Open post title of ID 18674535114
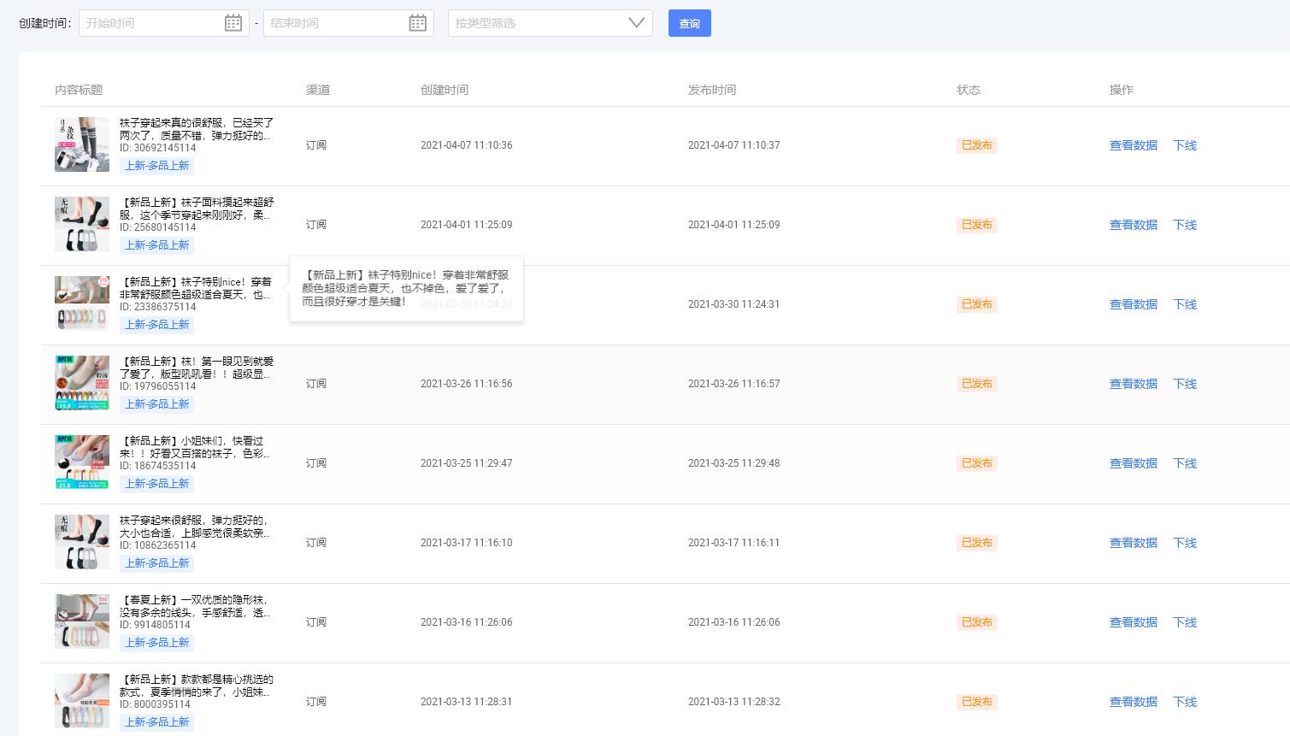This screenshot has width=1290, height=736. click(x=196, y=447)
